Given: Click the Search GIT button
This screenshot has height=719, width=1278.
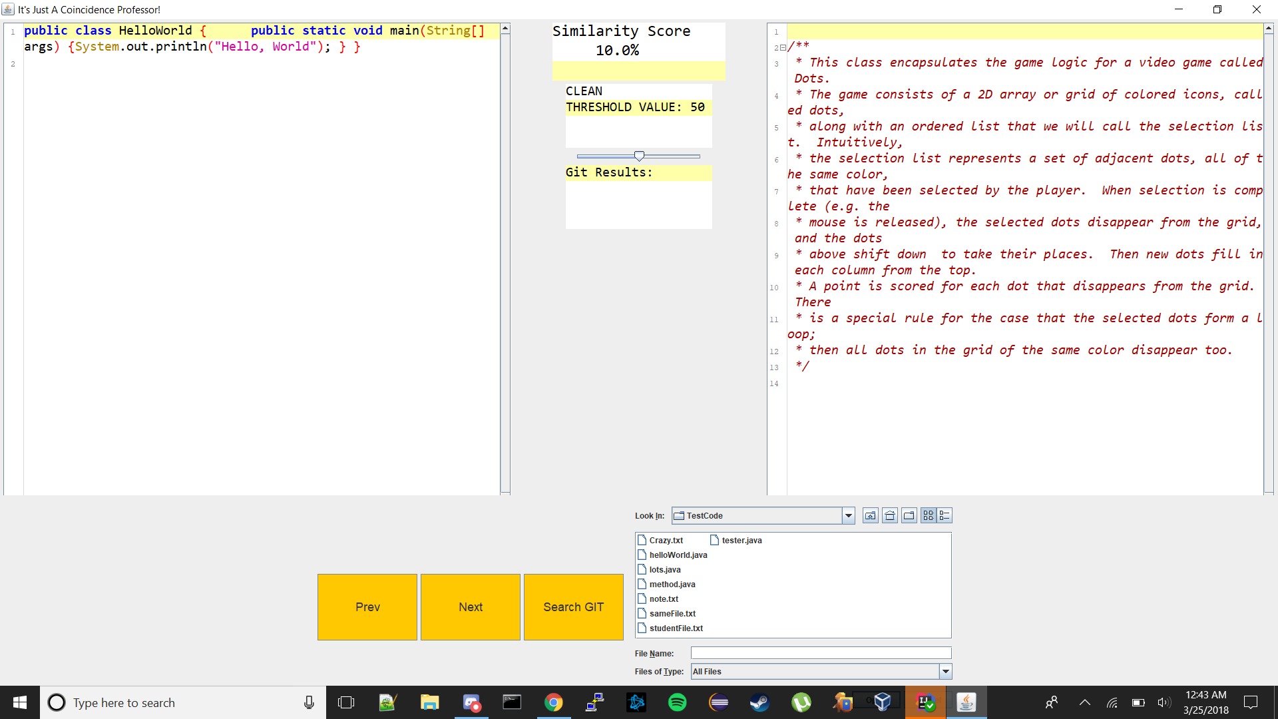Looking at the screenshot, I should tap(573, 607).
